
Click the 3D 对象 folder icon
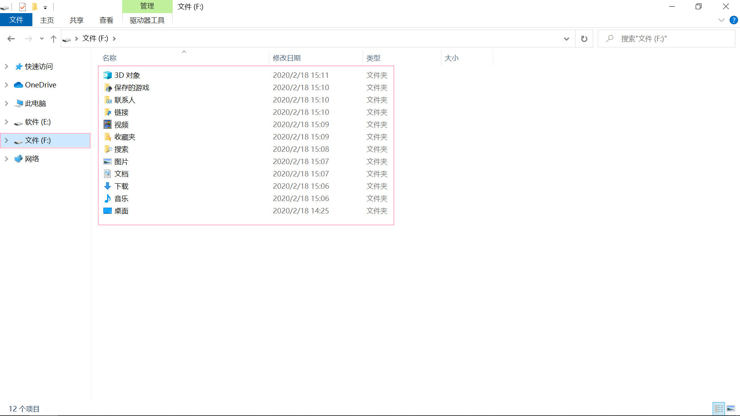108,75
